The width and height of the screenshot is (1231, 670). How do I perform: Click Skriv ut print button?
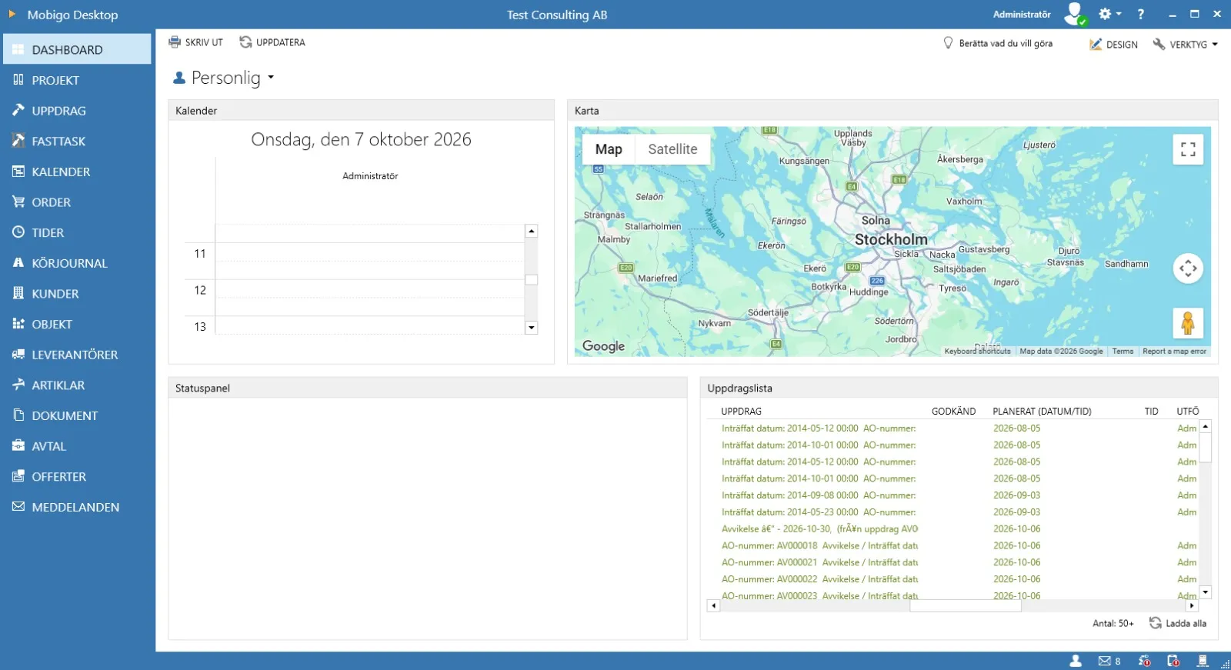[196, 42]
